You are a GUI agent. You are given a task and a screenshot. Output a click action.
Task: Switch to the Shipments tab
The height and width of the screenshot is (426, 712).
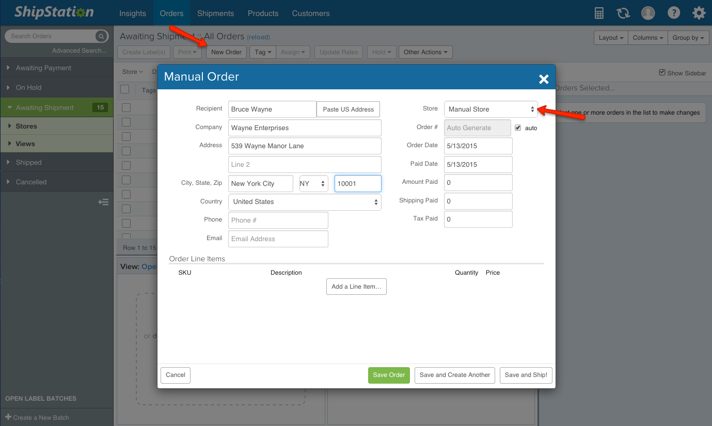pos(215,13)
